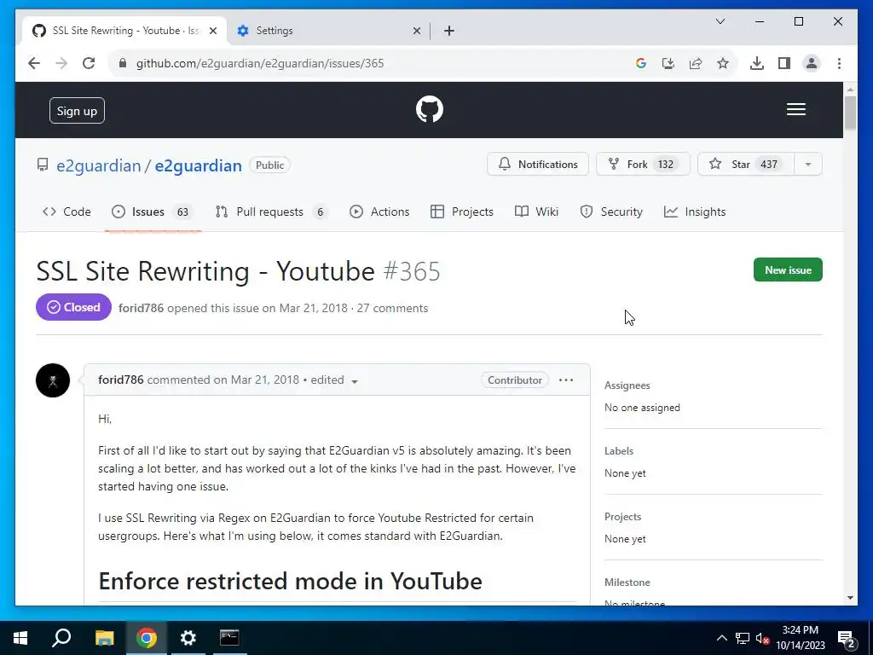The image size is (873, 655).
Task: Go back with the browser back arrow
Action: [34, 63]
